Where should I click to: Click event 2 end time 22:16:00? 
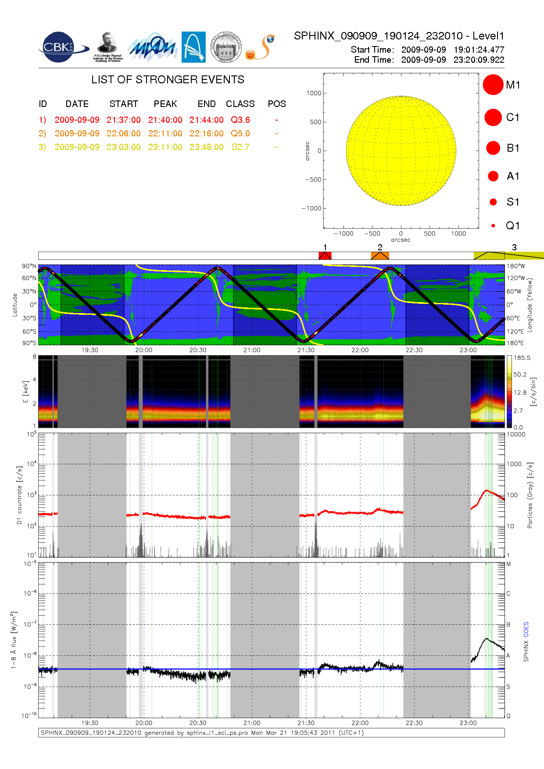[x=207, y=133]
